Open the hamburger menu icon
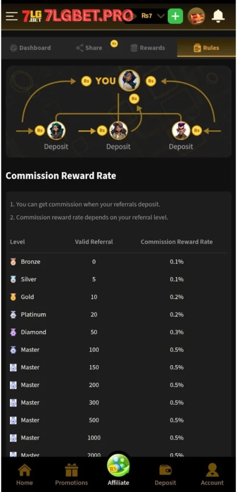Viewport: 237px width, 492px height. (x=12, y=16)
